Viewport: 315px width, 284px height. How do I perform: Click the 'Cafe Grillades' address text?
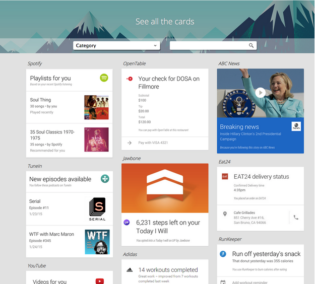pos(249,218)
